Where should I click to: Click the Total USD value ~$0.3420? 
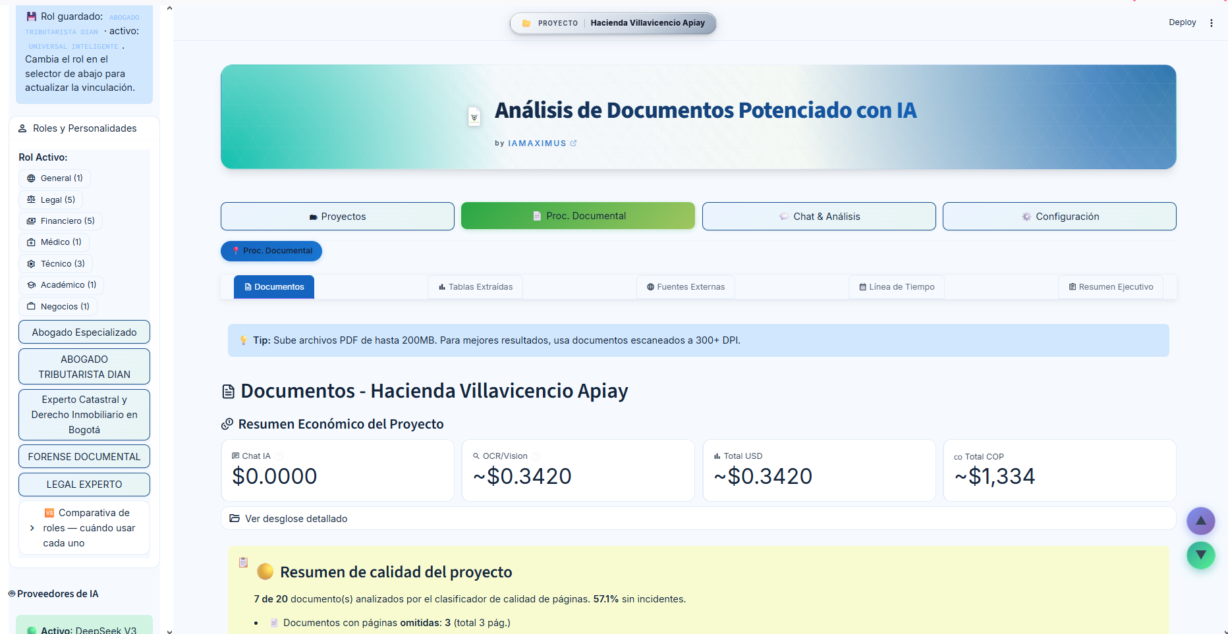click(763, 476)
